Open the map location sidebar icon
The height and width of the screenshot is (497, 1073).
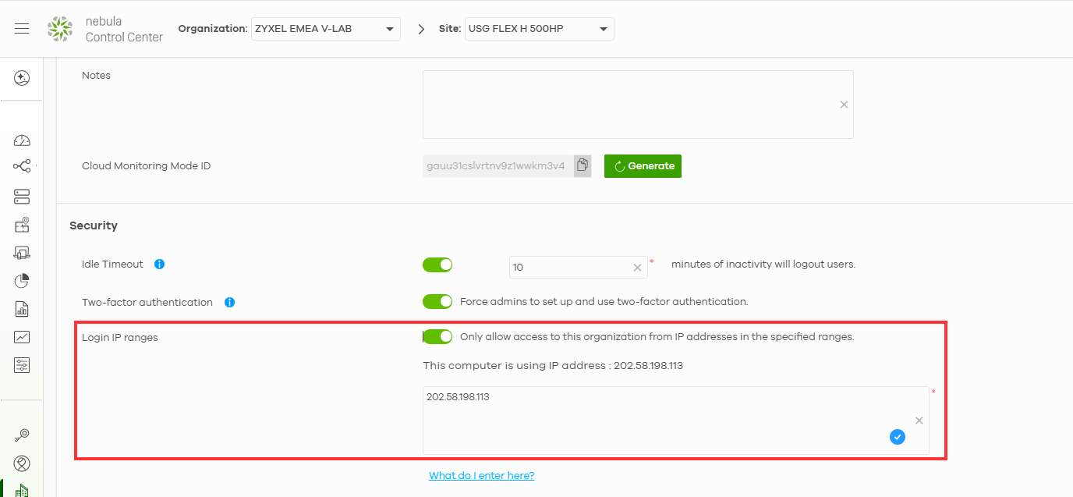pyautogui.click(x=22, y=225)
